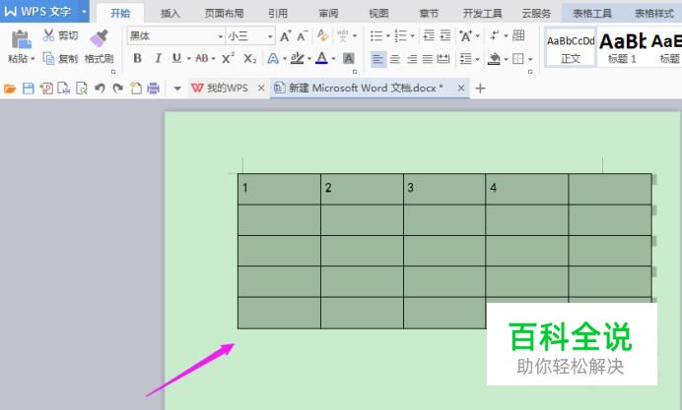Select the 正文 style

click(571, 47)
